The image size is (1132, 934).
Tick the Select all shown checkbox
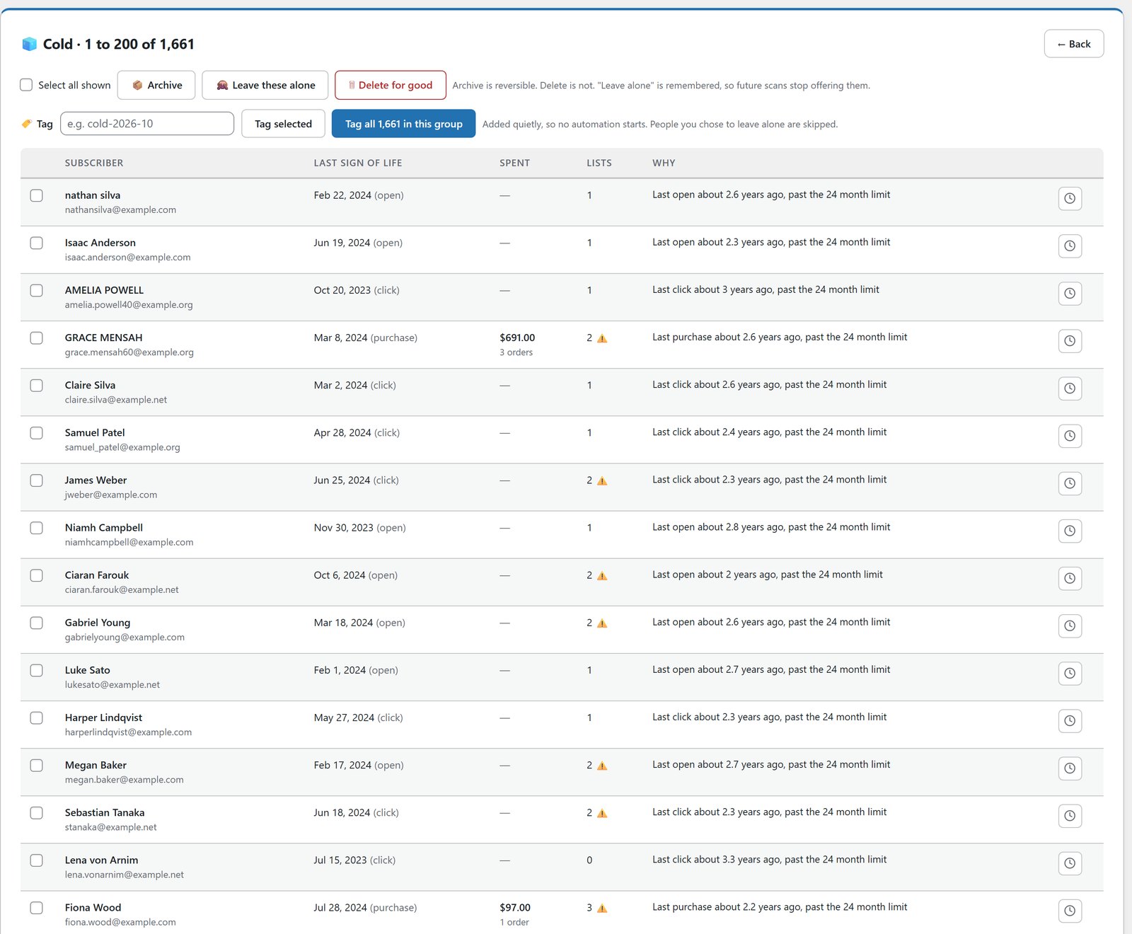[26, 85]
